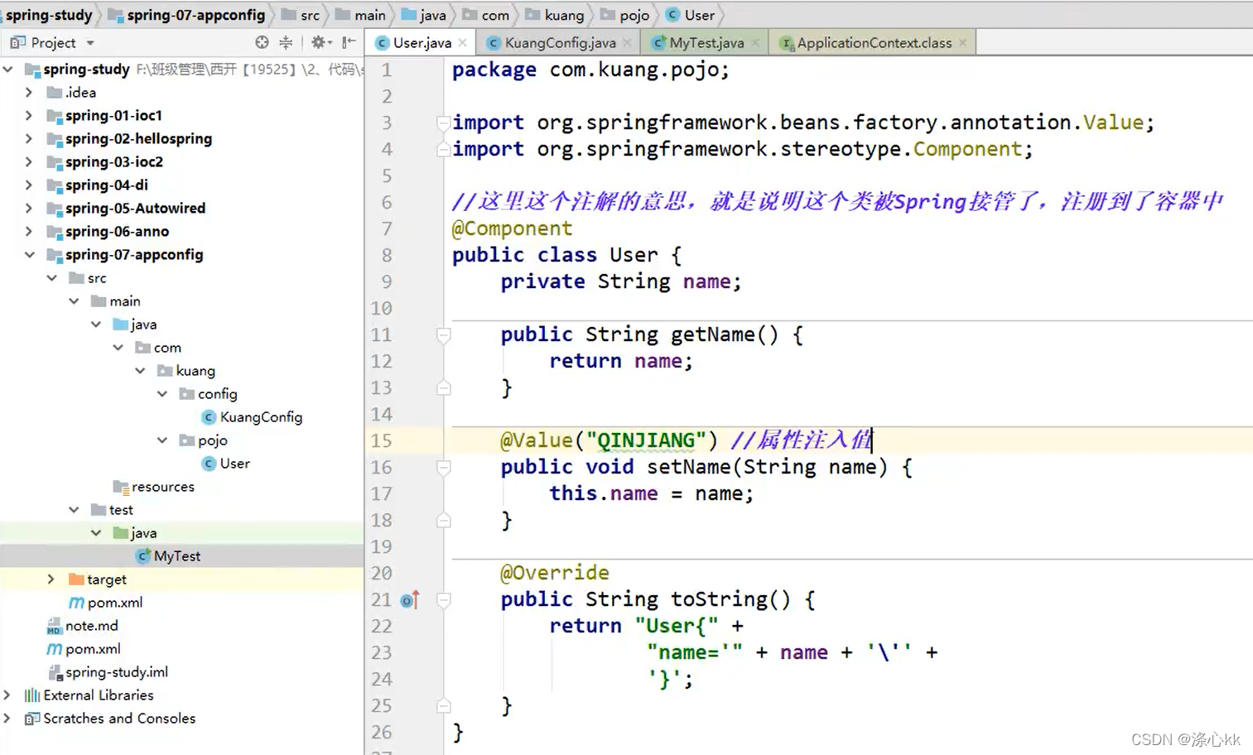Collapse the spring-study root node
The image size is (1253, 755).
pyautogui.click(x=8, y=70)
